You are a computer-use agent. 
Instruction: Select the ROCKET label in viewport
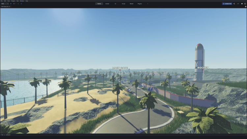click(203, 68)
